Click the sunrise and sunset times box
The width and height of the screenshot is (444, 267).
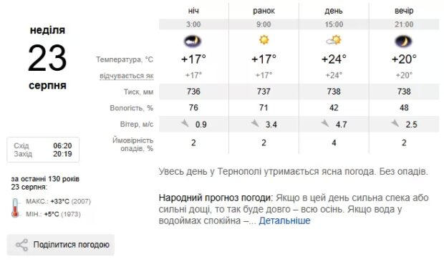(x=43, y=150)
